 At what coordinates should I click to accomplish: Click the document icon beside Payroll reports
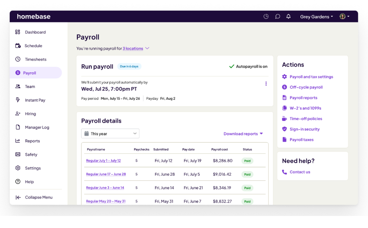pyautogui.click(x=285, y=98)
